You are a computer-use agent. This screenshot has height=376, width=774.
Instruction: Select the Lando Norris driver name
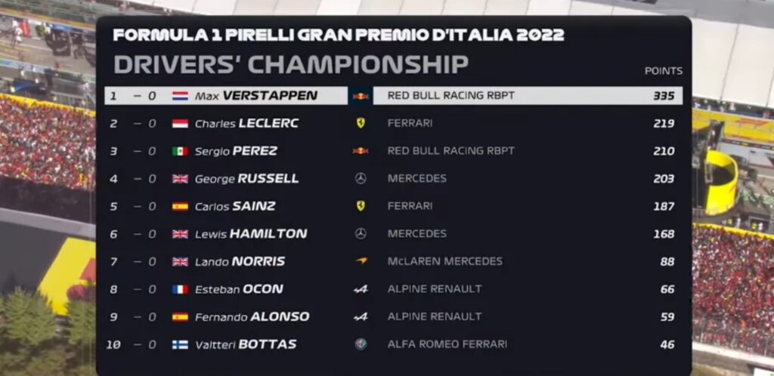[x=240, y=261]
